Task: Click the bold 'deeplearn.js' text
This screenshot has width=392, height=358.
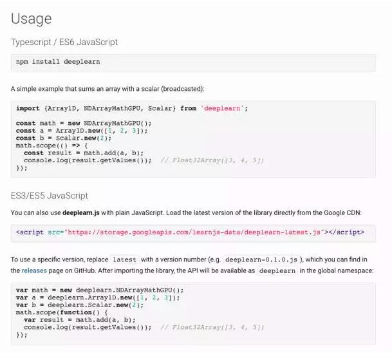Action: coord(81,213)
